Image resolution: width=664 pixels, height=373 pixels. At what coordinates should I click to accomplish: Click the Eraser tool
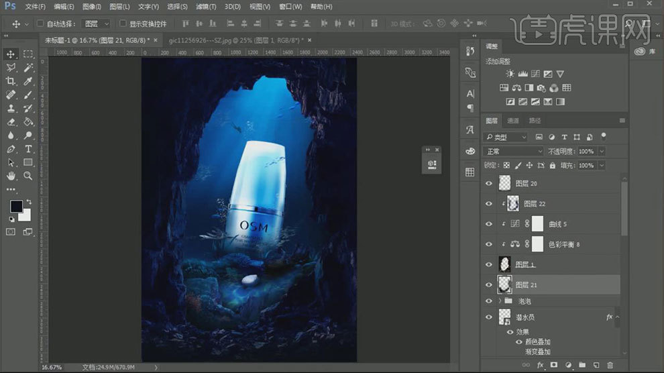11,122
